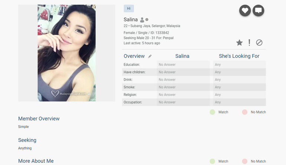Click Any in the Drink row
Viewport: 286px width, 165px height.
(x=218, y=80)
